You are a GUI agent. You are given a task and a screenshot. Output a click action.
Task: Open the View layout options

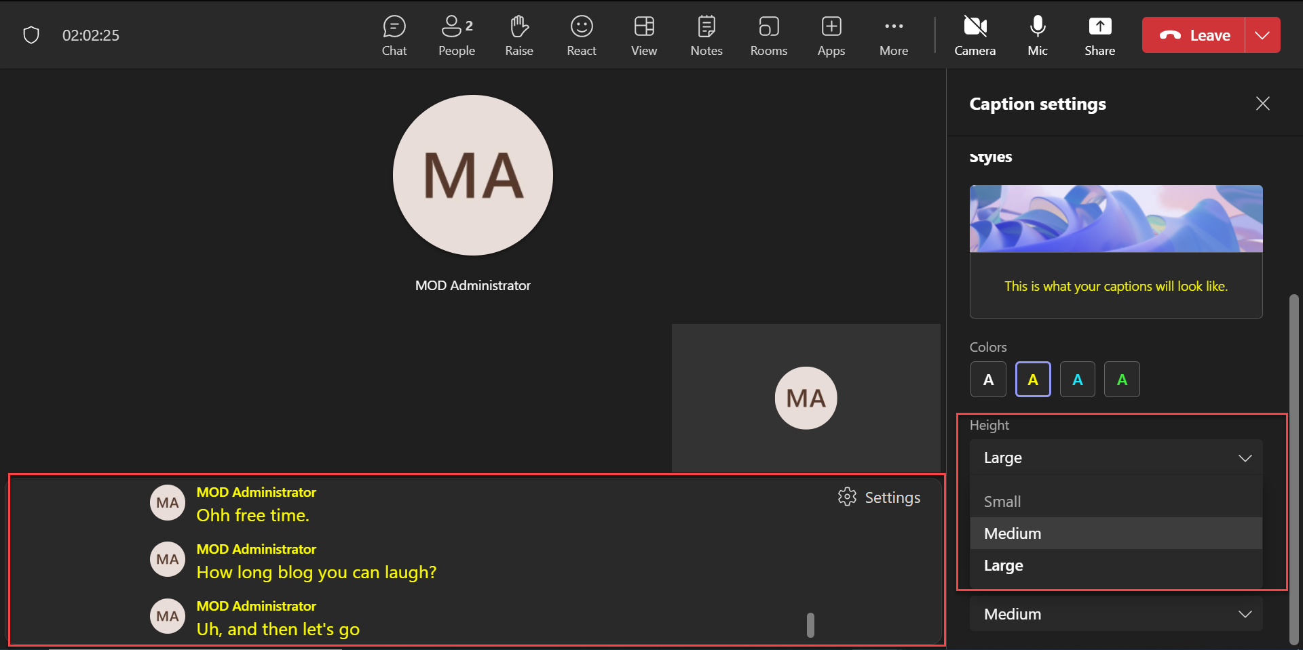point(643,35)
